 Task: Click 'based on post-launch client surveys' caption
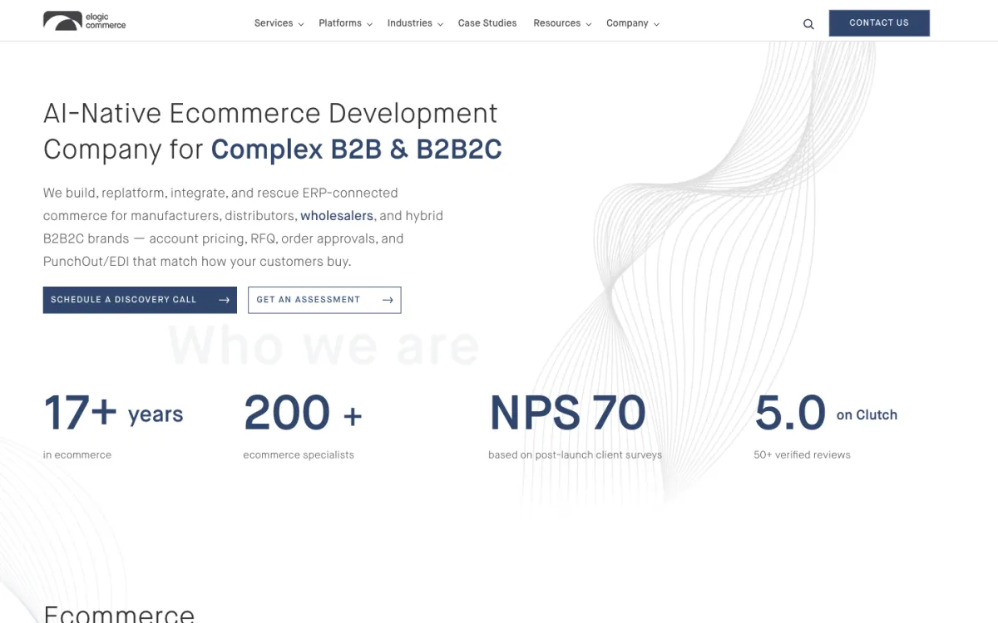pyautogui.click(x=576, y=455)
